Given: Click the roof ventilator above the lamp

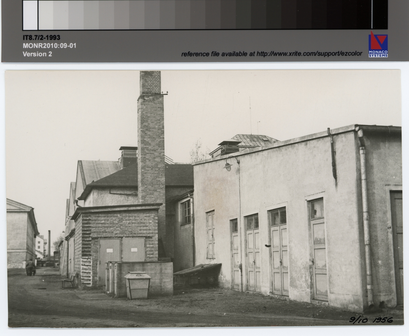Looking at the screenshot, I should (229, 147).
